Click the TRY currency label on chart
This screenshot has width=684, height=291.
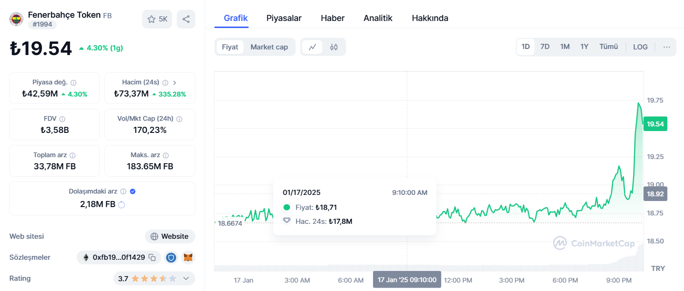click(x=658, y=269)
